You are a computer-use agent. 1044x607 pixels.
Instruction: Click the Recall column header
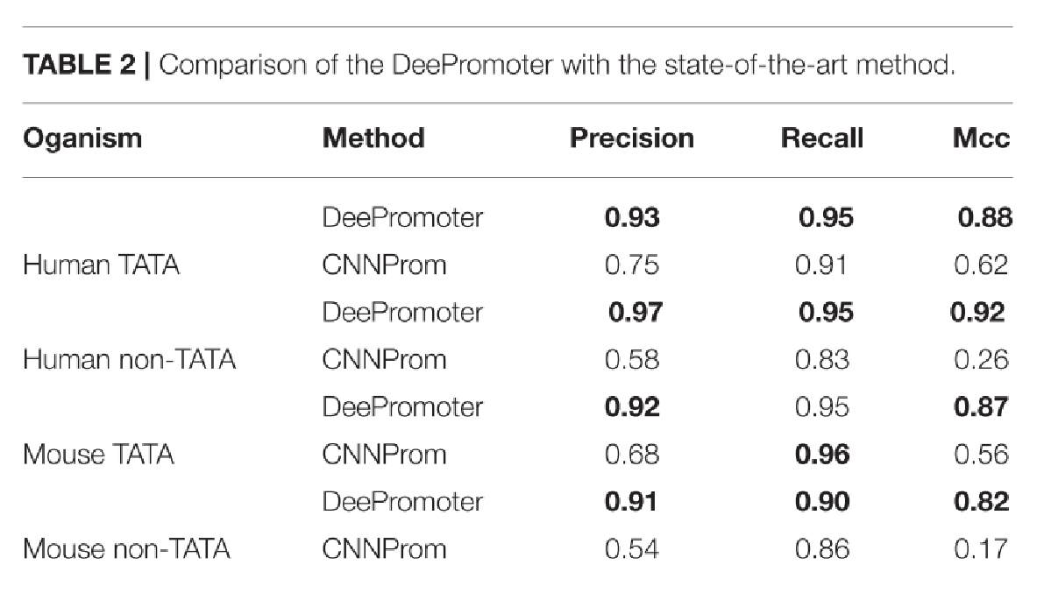pyautogui.click(x=821, y=138)
